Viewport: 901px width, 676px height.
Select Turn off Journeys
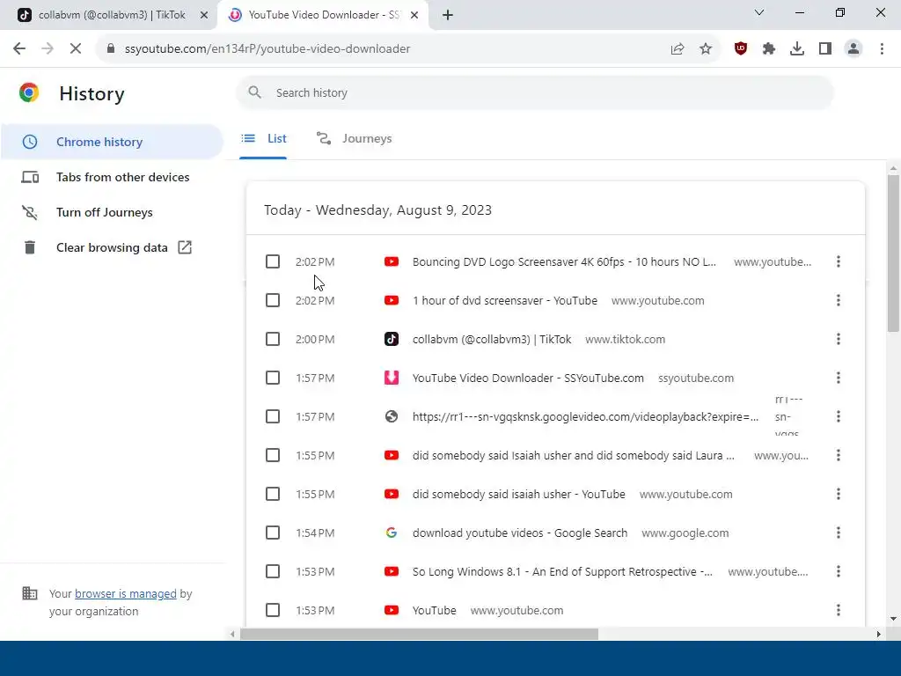pos(112,213)
